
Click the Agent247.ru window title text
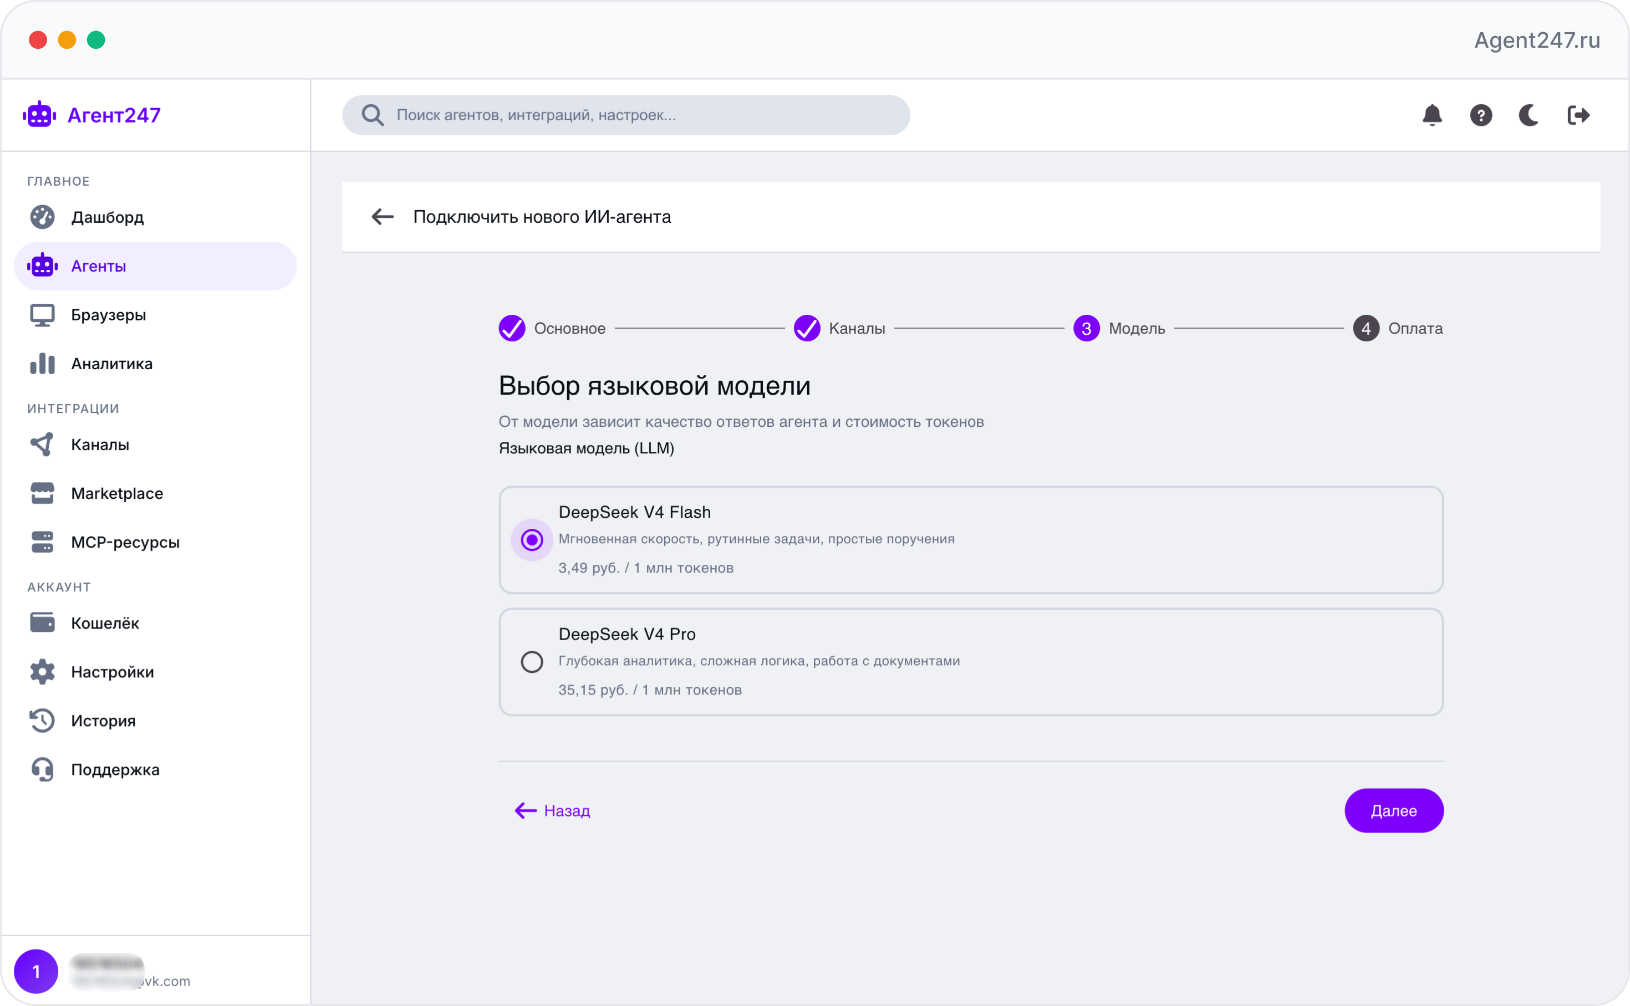[1537, 40]
